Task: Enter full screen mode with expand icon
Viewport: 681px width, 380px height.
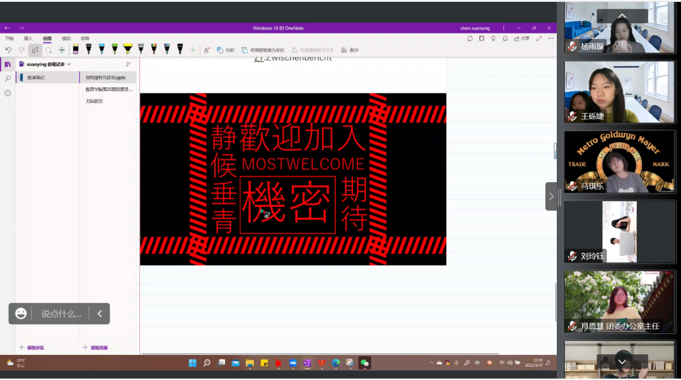Action: tap(539, 38)
